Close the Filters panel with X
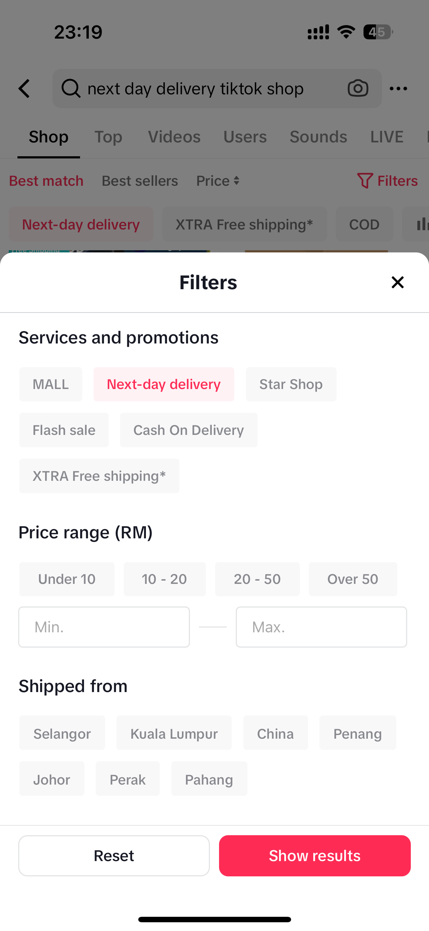Viewport: 429px width, 931px height. tap(397, 282)
